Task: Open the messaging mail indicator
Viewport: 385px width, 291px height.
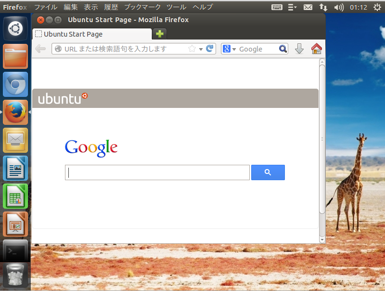Action: click(308, 7)
